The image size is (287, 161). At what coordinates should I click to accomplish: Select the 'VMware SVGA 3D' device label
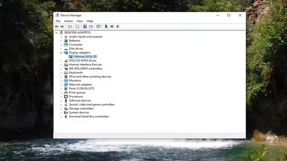coord(85,57)
